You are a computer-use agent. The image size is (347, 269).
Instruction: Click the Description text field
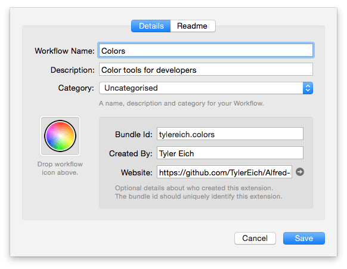(x=206, y=70)
